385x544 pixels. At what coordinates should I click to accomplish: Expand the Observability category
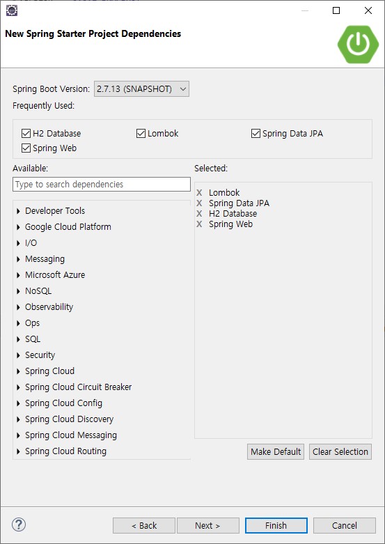[x=18, y=307]
